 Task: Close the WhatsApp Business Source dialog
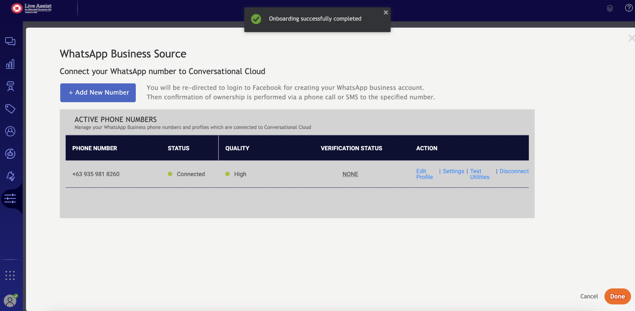click(631, 38)
